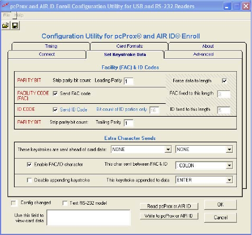Screen dimensions: 252x235
Task: Toggle Enable FAC/ID character checkbox
Action: click(29, 164)
